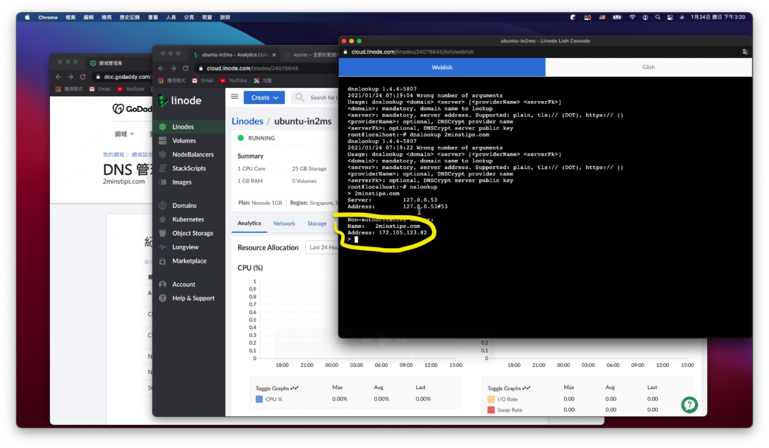Image resolution: width=769 pixels, height=448 pixels.
Task: Open the Last 24 Hours time range dropdown
Action: [x=322, y=247]
